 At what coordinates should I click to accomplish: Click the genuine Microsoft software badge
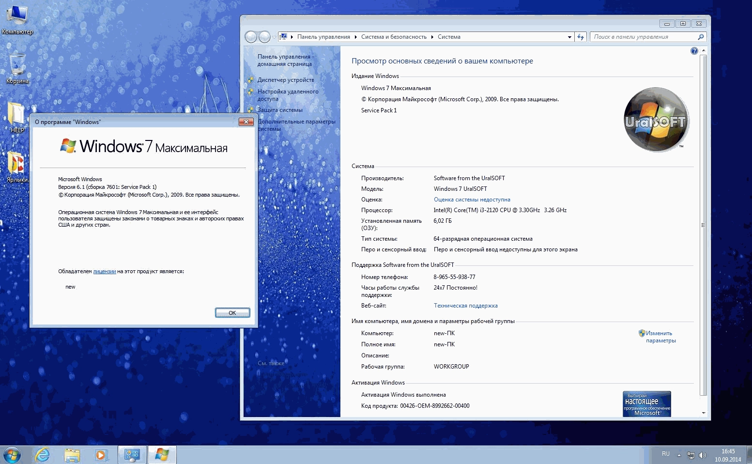[647, 404]
